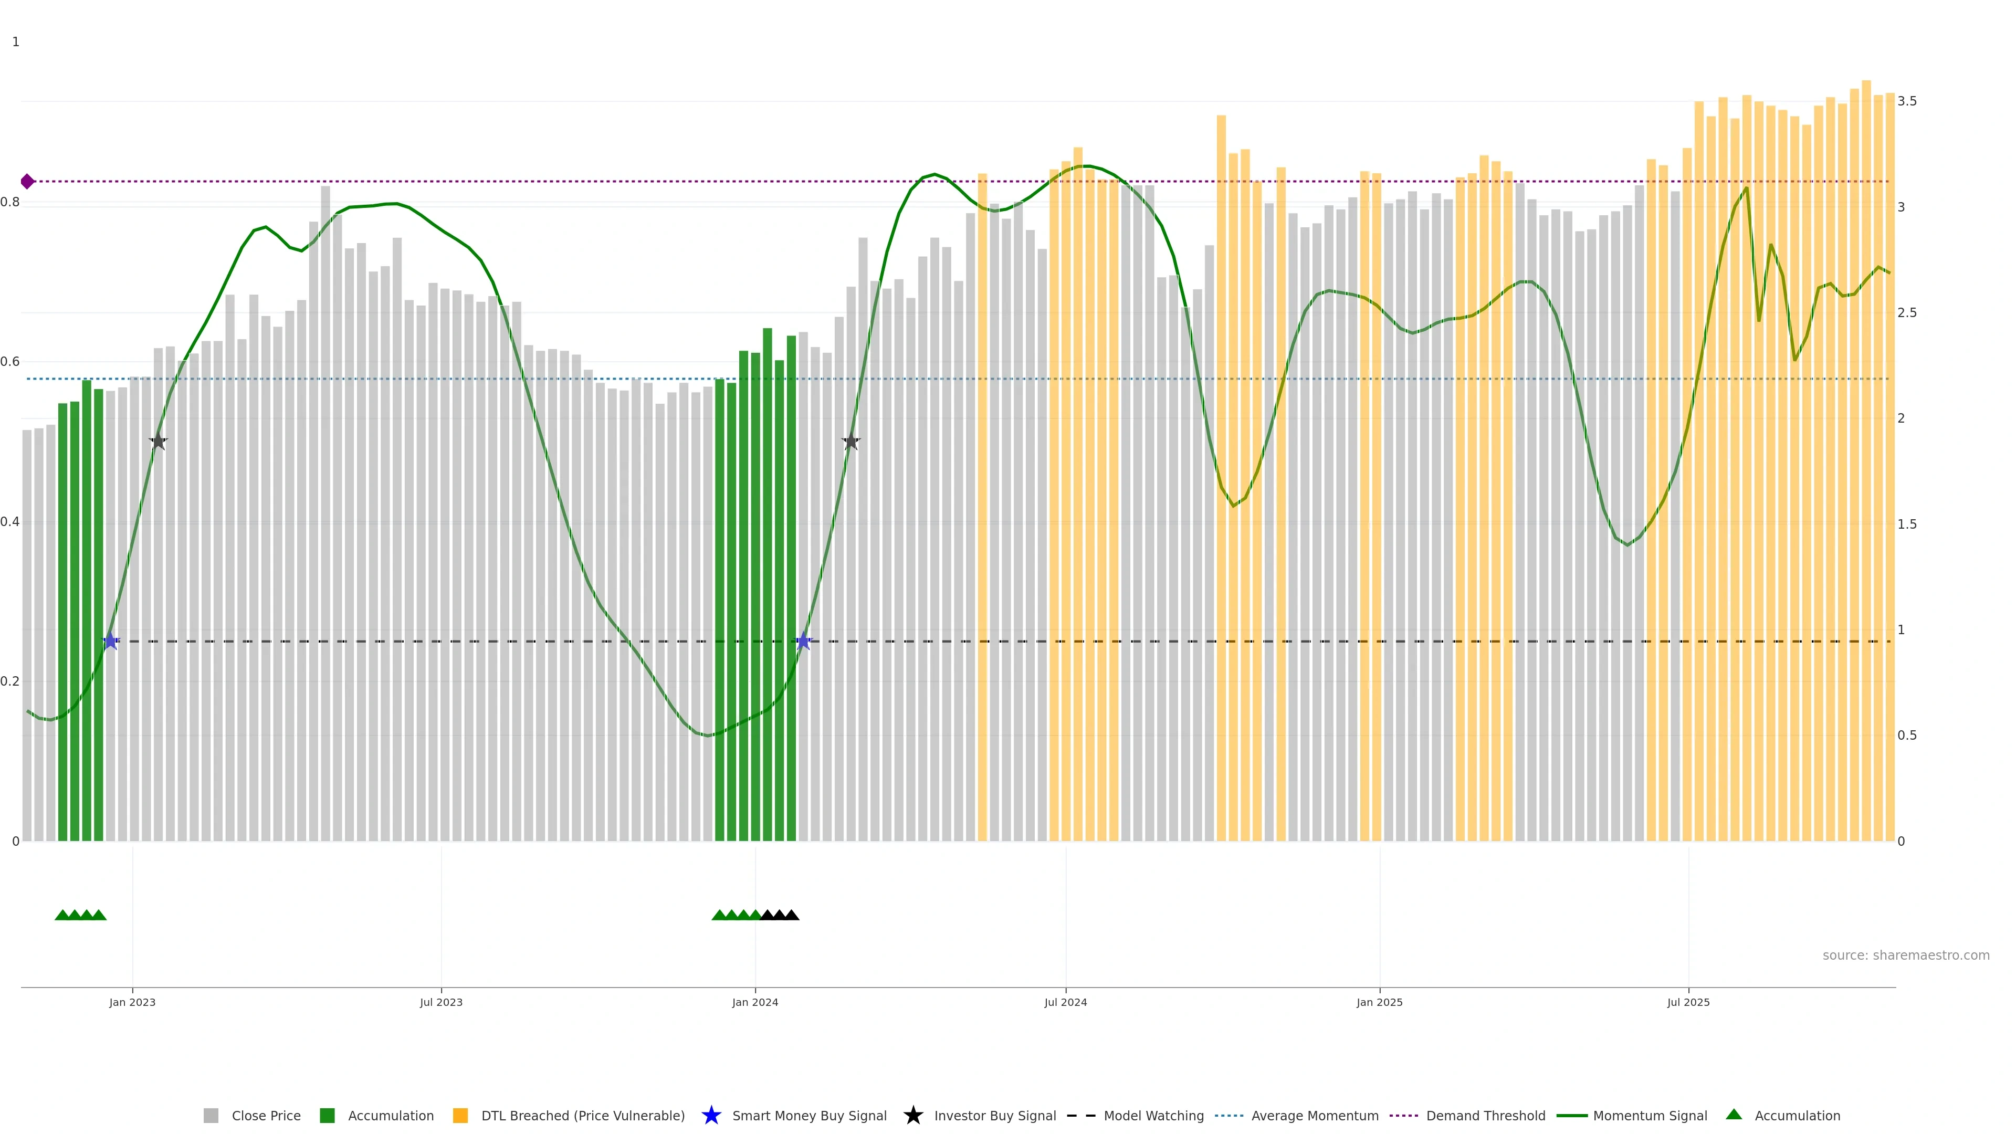Click the black Investor Buy star in early 2023

(x=158, y=442)
